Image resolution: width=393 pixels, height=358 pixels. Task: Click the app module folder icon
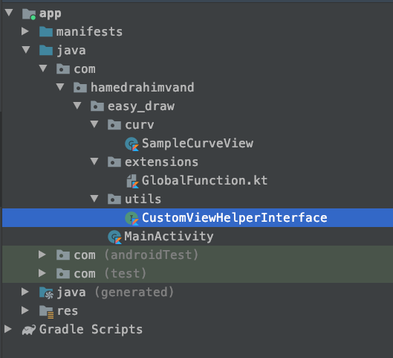tap(29, 14)
